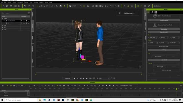Click the Custom layout icon in toolbar
The width and height of the screenshot is (183, 103).
pos(155,6)
